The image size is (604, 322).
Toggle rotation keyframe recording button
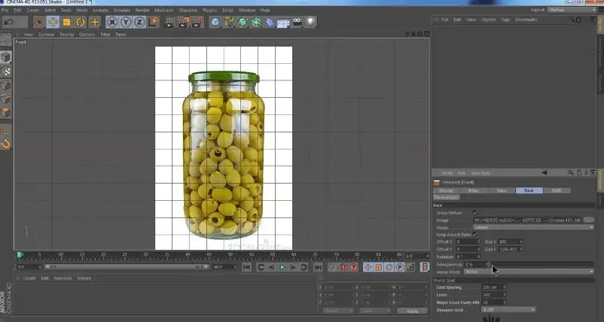point(389,267)
